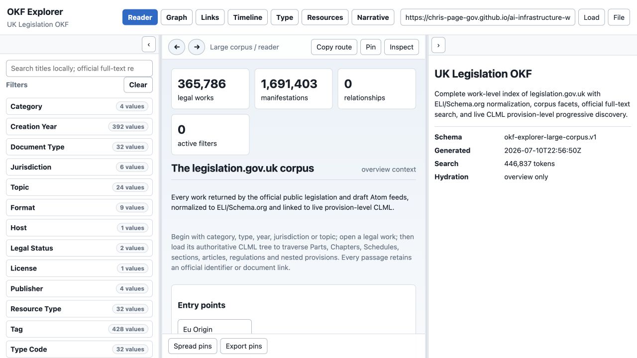Clear all filters

138,85
